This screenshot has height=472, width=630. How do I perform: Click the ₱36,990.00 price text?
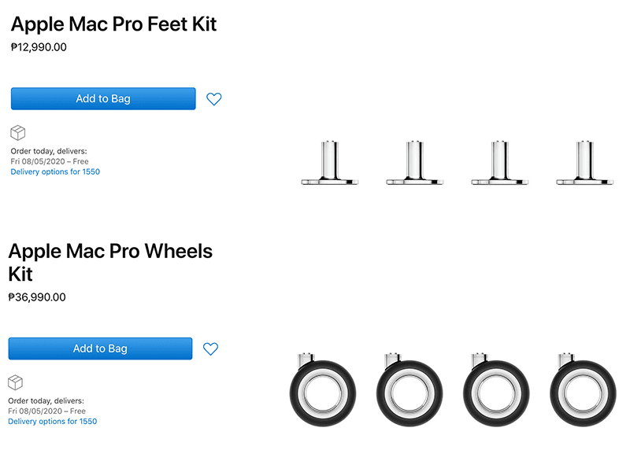point(37,297)
